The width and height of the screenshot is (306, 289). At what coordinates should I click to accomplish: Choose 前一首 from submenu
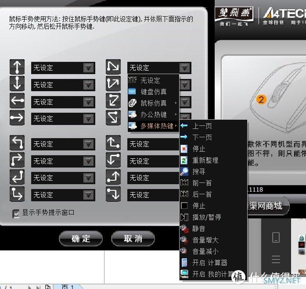pos(213,183)
